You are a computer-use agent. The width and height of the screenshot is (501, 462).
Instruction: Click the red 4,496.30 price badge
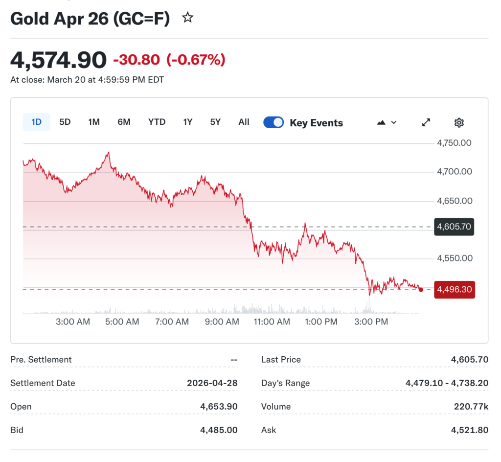(x=455, y=290)
